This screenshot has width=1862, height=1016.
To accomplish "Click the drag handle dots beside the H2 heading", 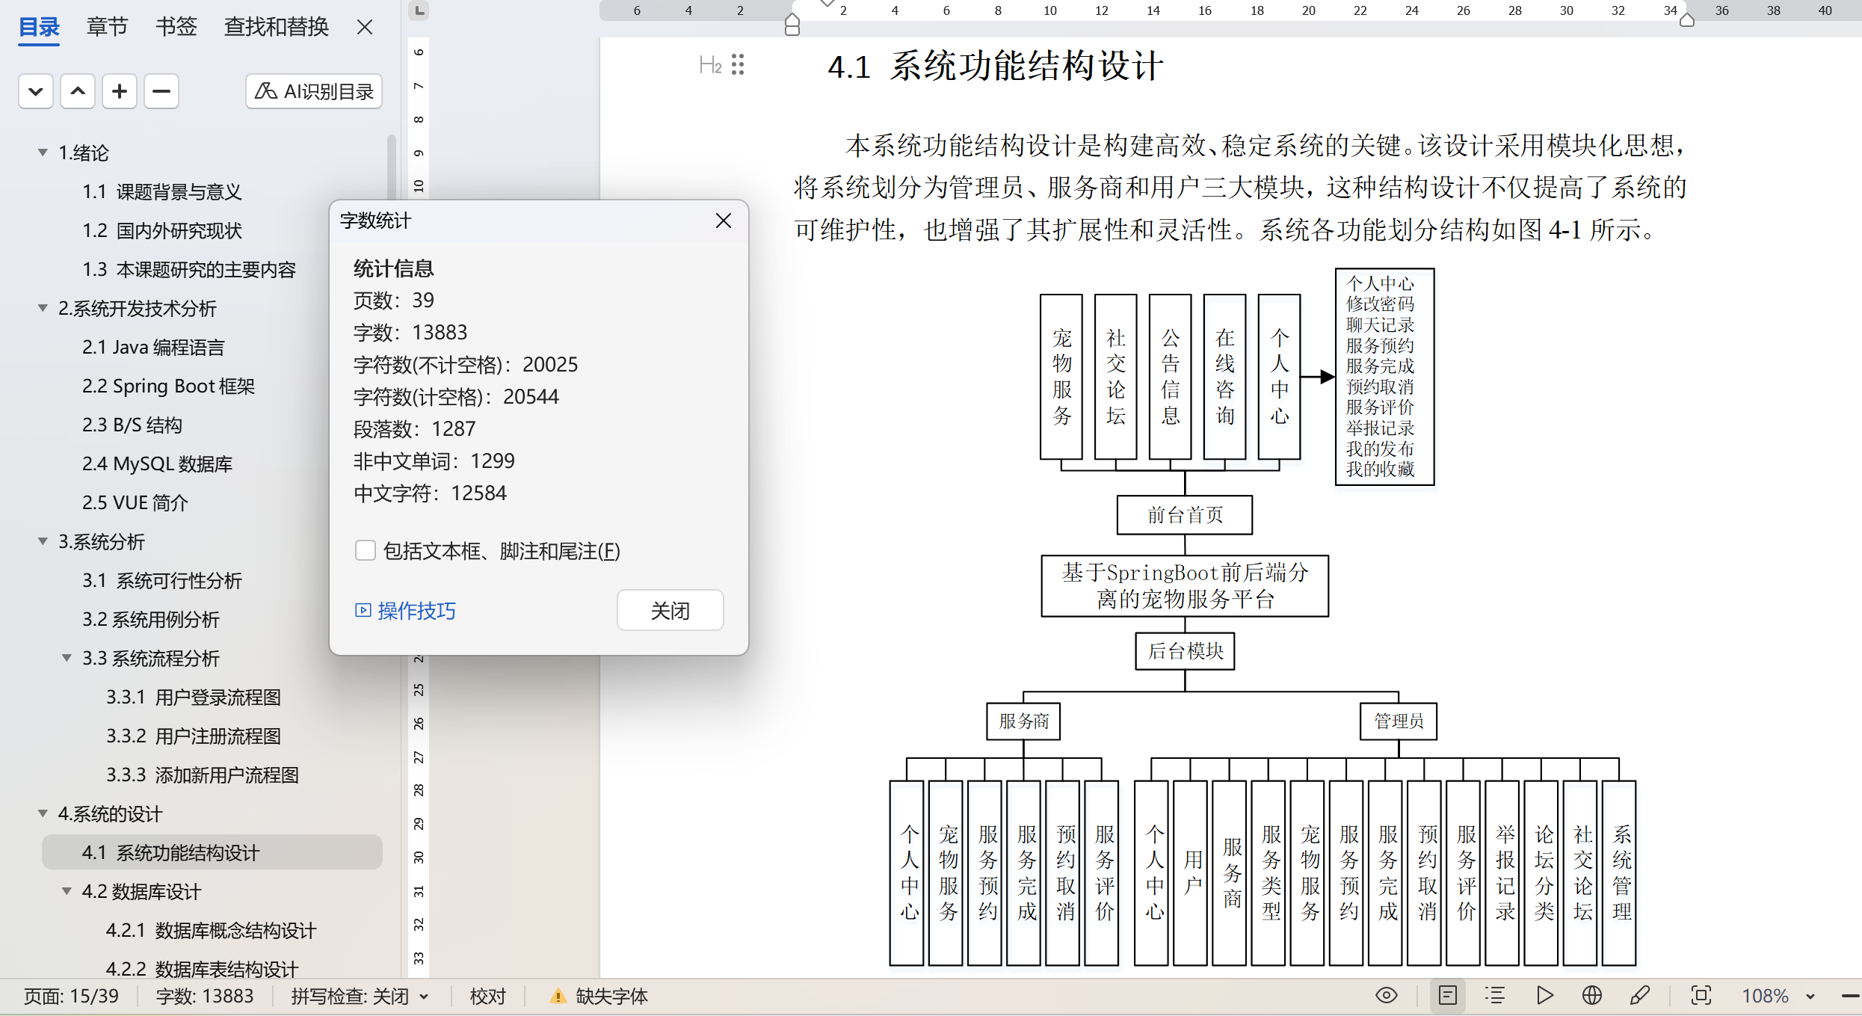I will tap(738, 65).
